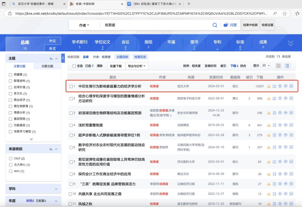Switch results to grid detail view
Screen dimensions: 302x207
click(x=278, y=66)
